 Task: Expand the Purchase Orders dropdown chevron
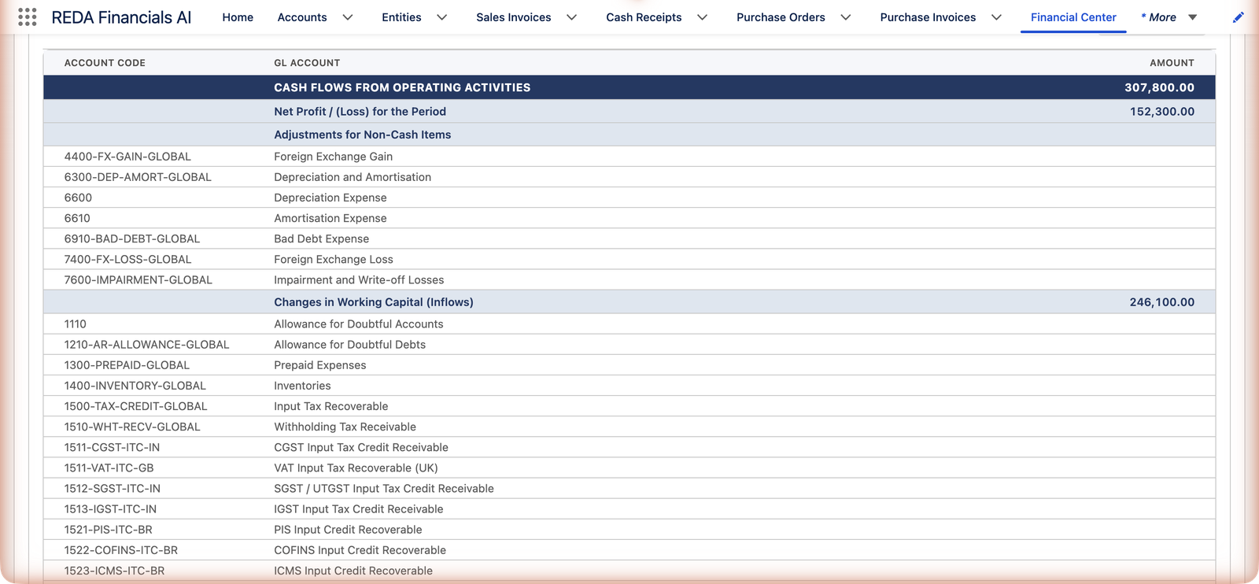coord(846,17)
